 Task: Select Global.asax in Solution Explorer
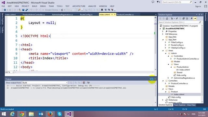[173, 100]
